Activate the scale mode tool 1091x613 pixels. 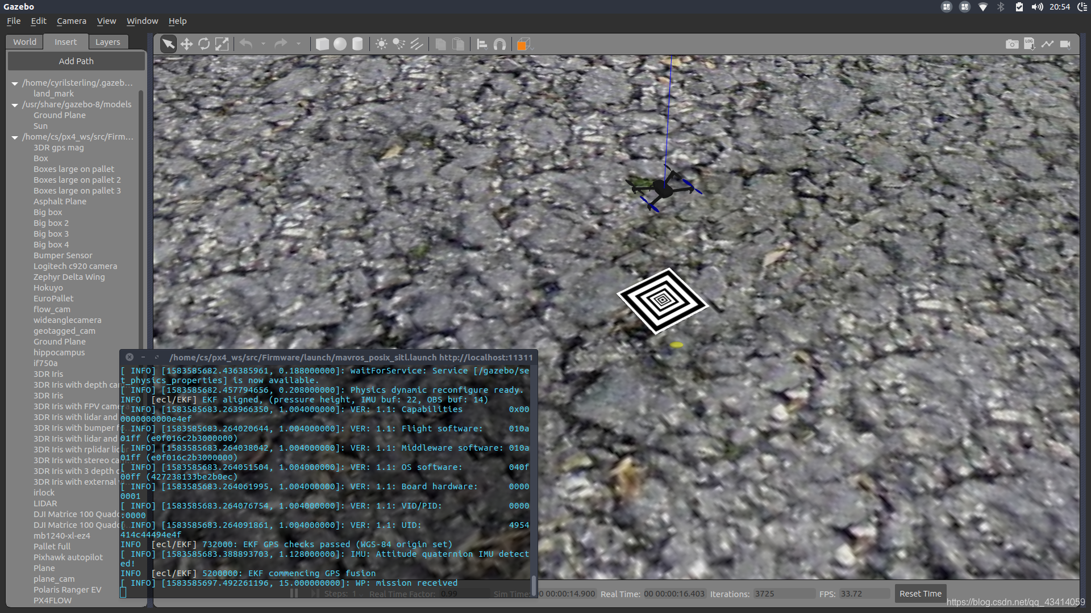[x=222, y=44]
